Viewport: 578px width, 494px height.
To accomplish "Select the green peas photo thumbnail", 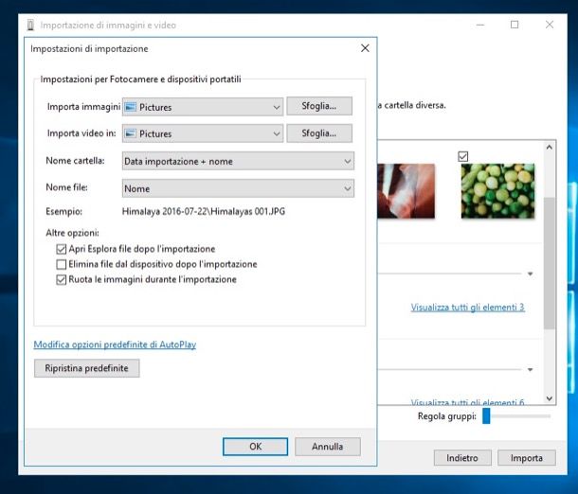I will coord(490,192).
